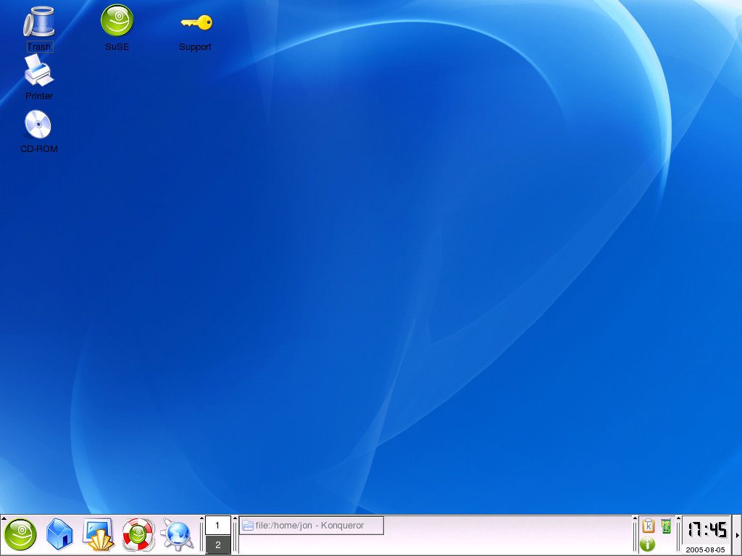Open the CD-ROM desktop icon
The width and height of the screenshot is (742, 556).
pyautogui.click(x=38, y=130)
